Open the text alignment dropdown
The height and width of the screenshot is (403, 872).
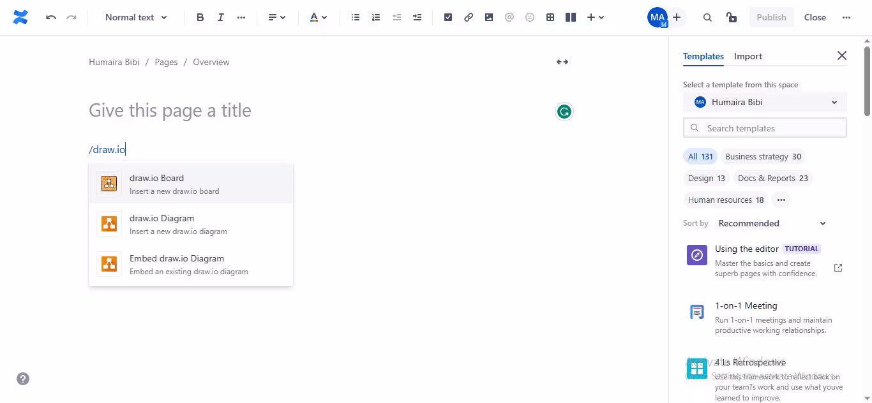277,18
